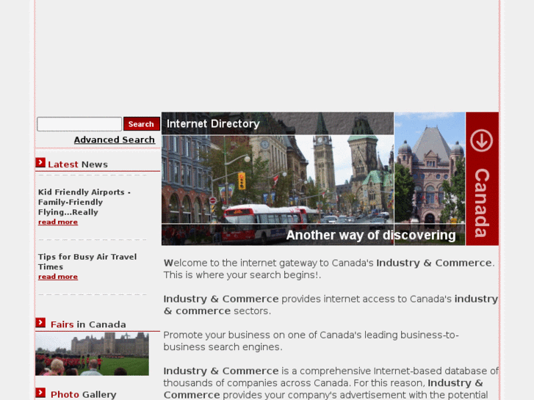Click the circled down-arrow icon on Canada banner
Image resolution: width=534 pixels, height=400 pixels.
pos(481,140)
